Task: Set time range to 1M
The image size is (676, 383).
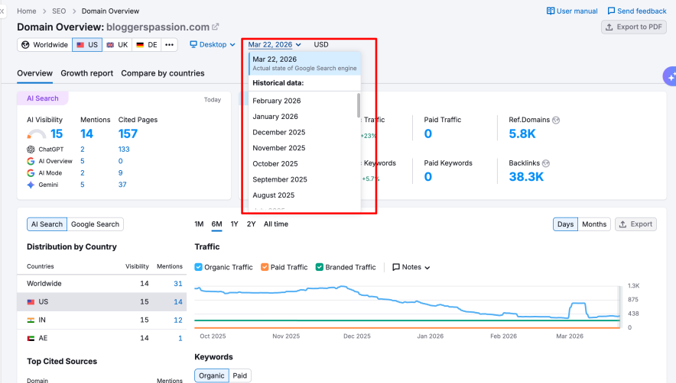Action: (199, 224)
